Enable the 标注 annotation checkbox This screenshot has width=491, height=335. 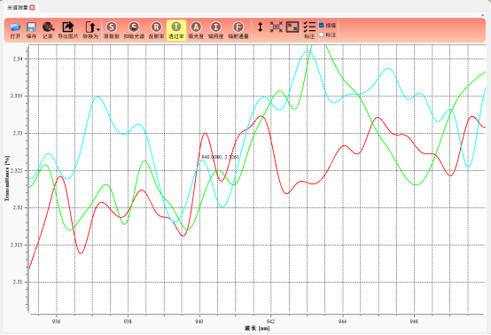click(x=322, y=35)
